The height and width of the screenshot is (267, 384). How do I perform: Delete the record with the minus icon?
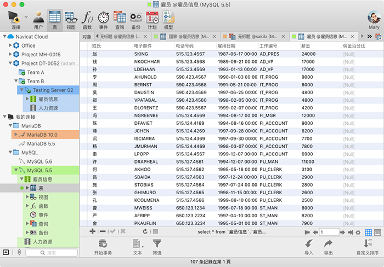point(103,231)
